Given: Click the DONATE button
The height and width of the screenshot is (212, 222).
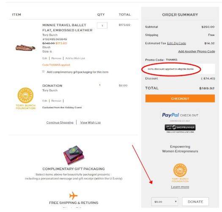Looking at the screenshot, I should [x=195, y=201].
